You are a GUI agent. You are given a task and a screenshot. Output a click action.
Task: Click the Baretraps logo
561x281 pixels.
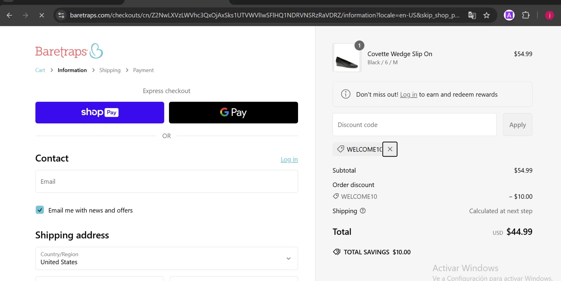[x=69, y=51]
